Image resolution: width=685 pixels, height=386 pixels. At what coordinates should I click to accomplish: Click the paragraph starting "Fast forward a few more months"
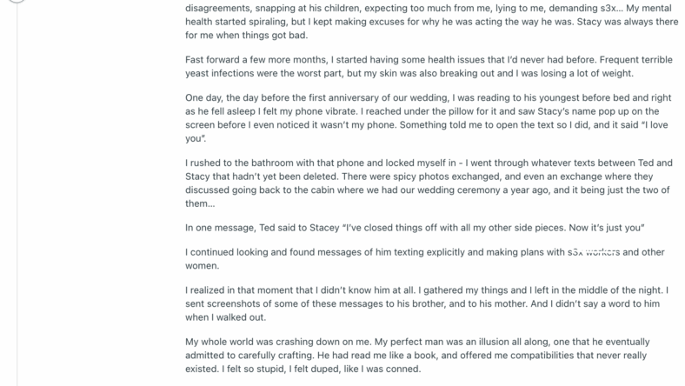coord(429,66)
